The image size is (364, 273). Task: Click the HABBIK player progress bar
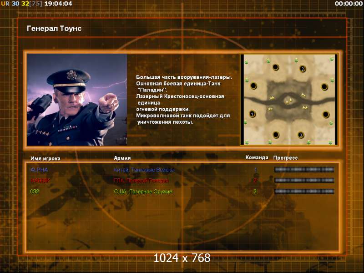(x=304, y=180)
